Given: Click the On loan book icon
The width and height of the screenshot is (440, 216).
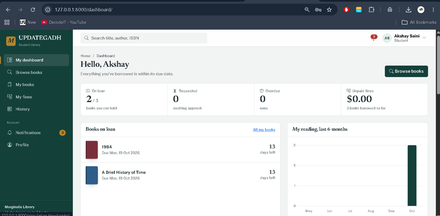Looking at the screenshot, I should pos(88,91).
